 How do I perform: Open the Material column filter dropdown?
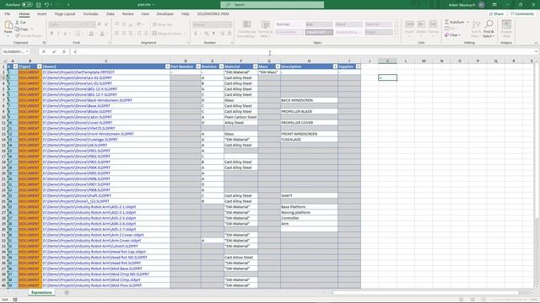click(255, 66)
